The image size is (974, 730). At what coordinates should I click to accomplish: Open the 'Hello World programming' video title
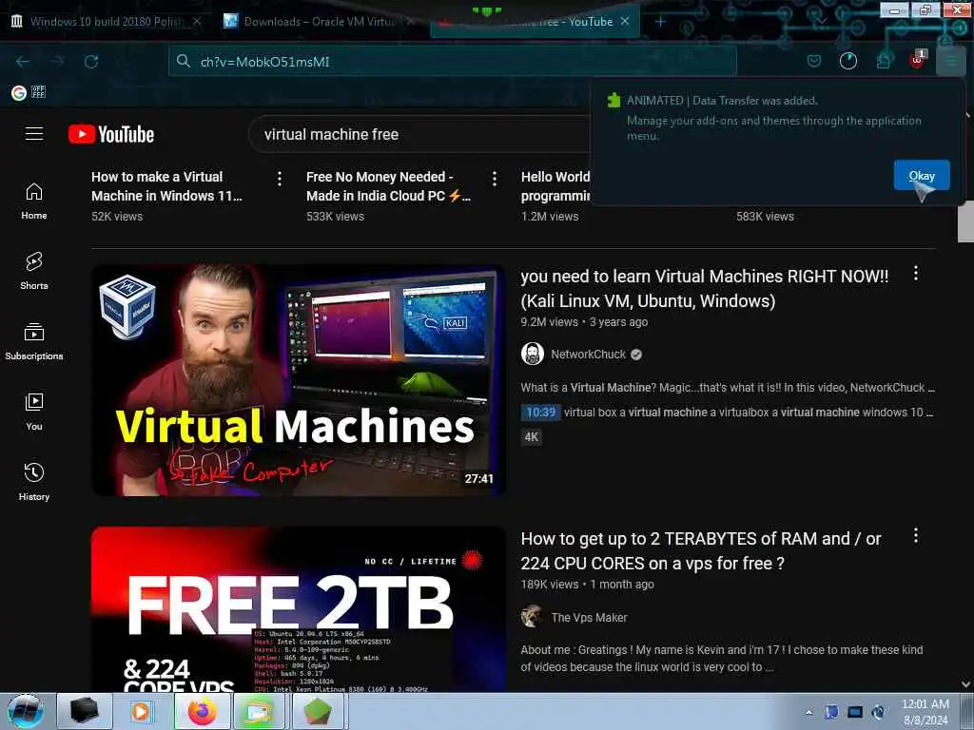555,186
